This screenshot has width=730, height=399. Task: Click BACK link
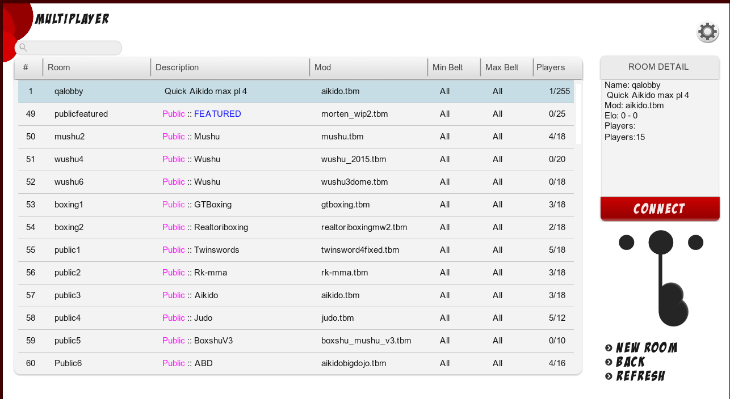[631, 362]
